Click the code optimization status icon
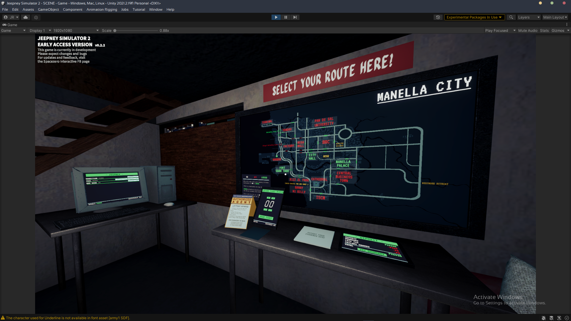Image resolution: width=571 pixels, height=321 pixels. pyautogui.click(x=559, y=318)
